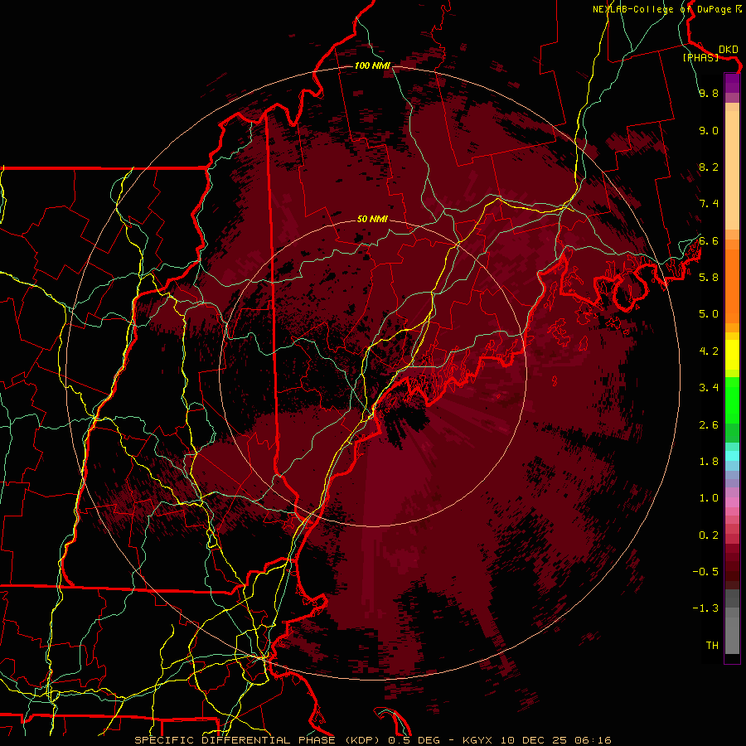Click the 0.5 DEG elevation text
The height and width of the screenshot is (746, 746).
[x=413, y=740]
